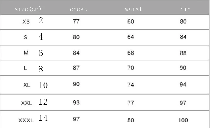The width and height of the screenshot is (210, 128).
Task: Click the hip column header
Action: pos(185,9)
